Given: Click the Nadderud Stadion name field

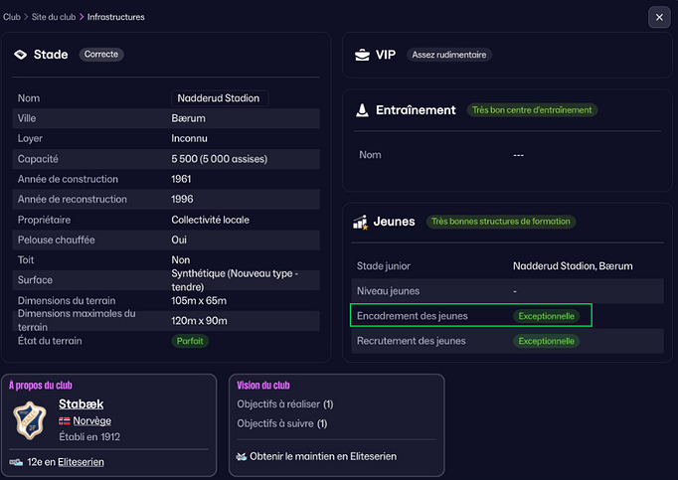Looking at the screenshot, I should coord(219,98).
